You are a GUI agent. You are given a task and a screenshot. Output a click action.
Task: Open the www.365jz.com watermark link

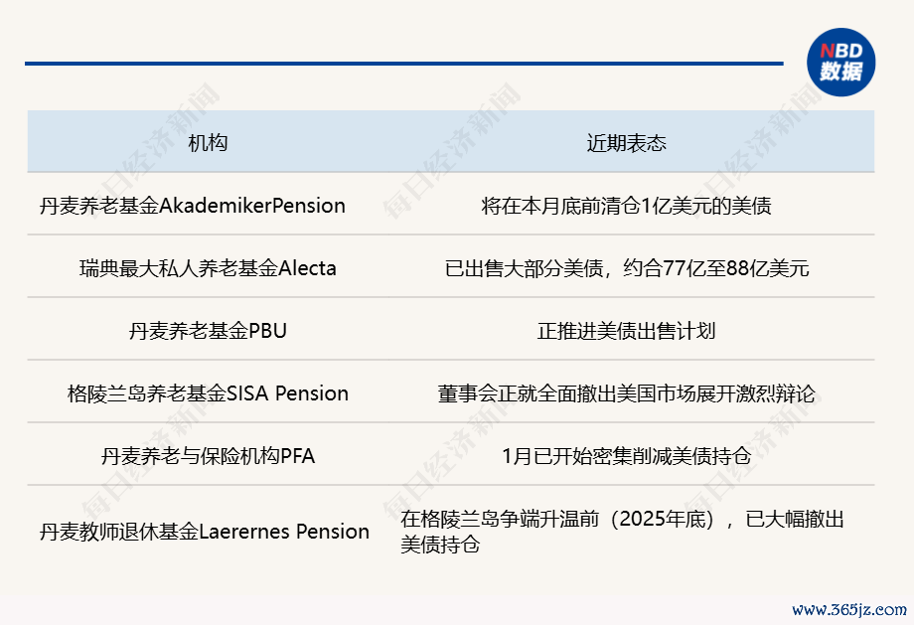pyautogui.click(x=849, y=609)
